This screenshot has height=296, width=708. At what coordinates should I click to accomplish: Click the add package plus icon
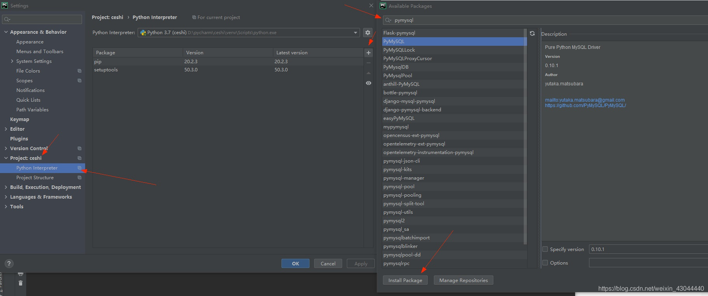(369, 53)
